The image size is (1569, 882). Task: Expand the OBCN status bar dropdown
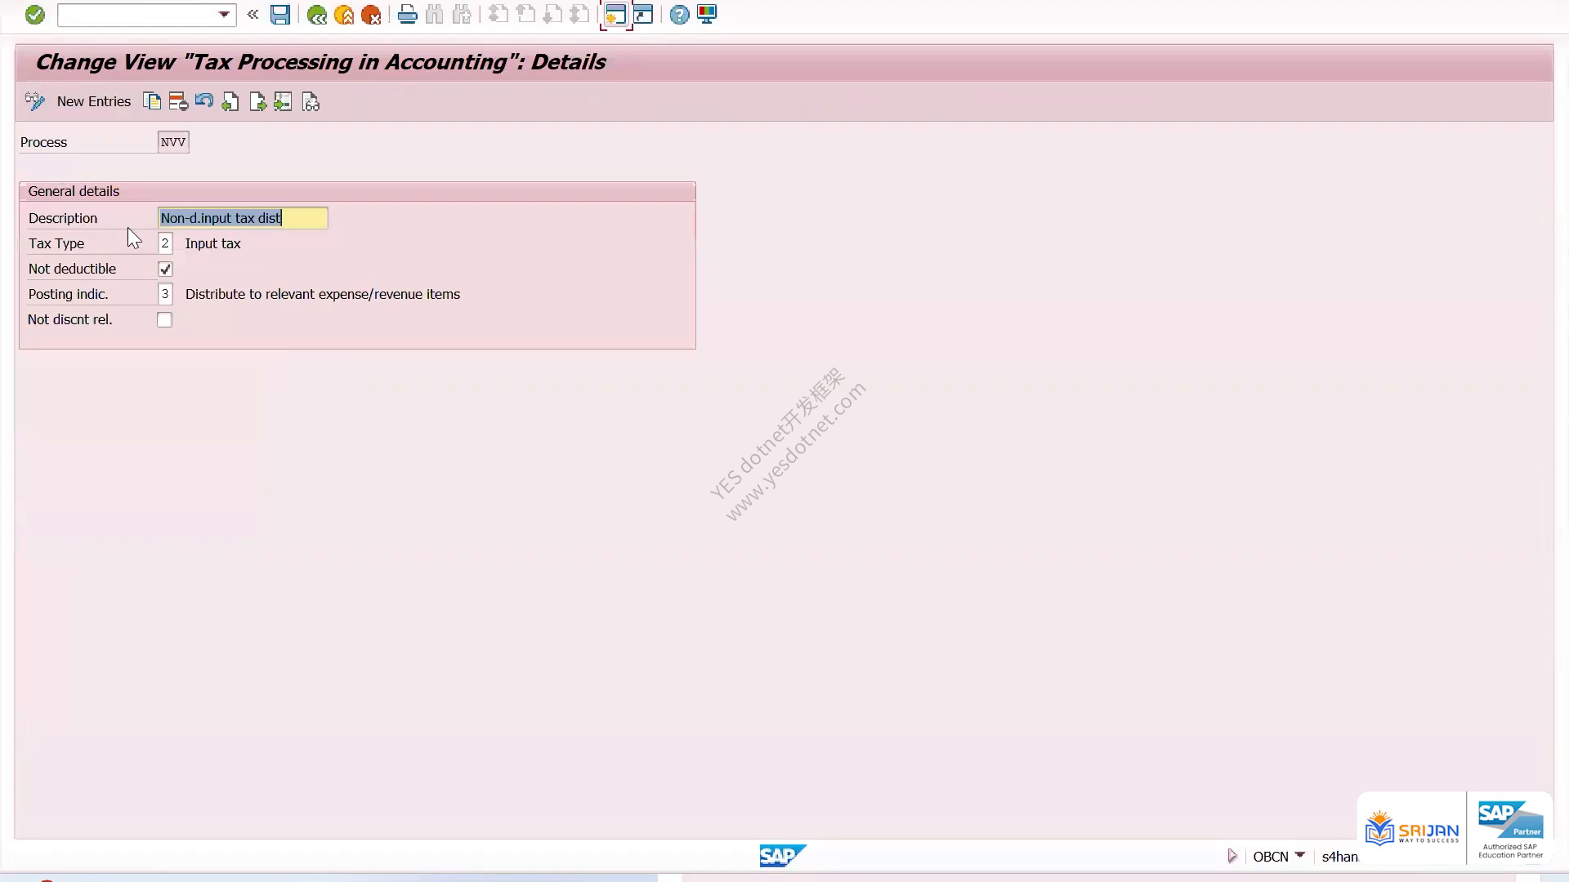point(1300,855)
